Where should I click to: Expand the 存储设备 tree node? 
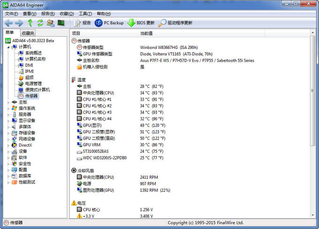pos(8,134)
